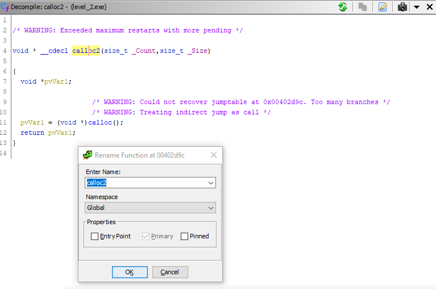This screenshot has width=436, height=289.
Task: Expand the Namespace Global dropdown
Action: (150, 208)
